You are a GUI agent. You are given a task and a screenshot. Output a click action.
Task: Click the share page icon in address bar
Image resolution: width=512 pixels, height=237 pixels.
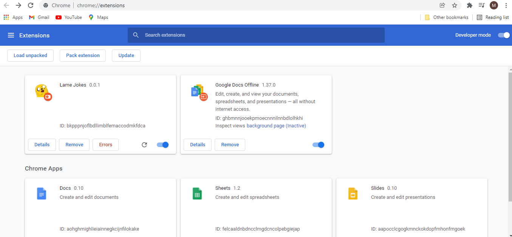[442, 5]
